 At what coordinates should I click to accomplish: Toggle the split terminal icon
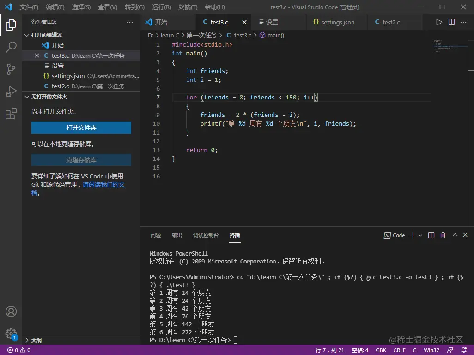point(431,235)
